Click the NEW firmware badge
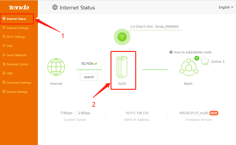Image resolution: width=236 pixels, height=145 pixels. pyautogui.click(x=214, y=113)
